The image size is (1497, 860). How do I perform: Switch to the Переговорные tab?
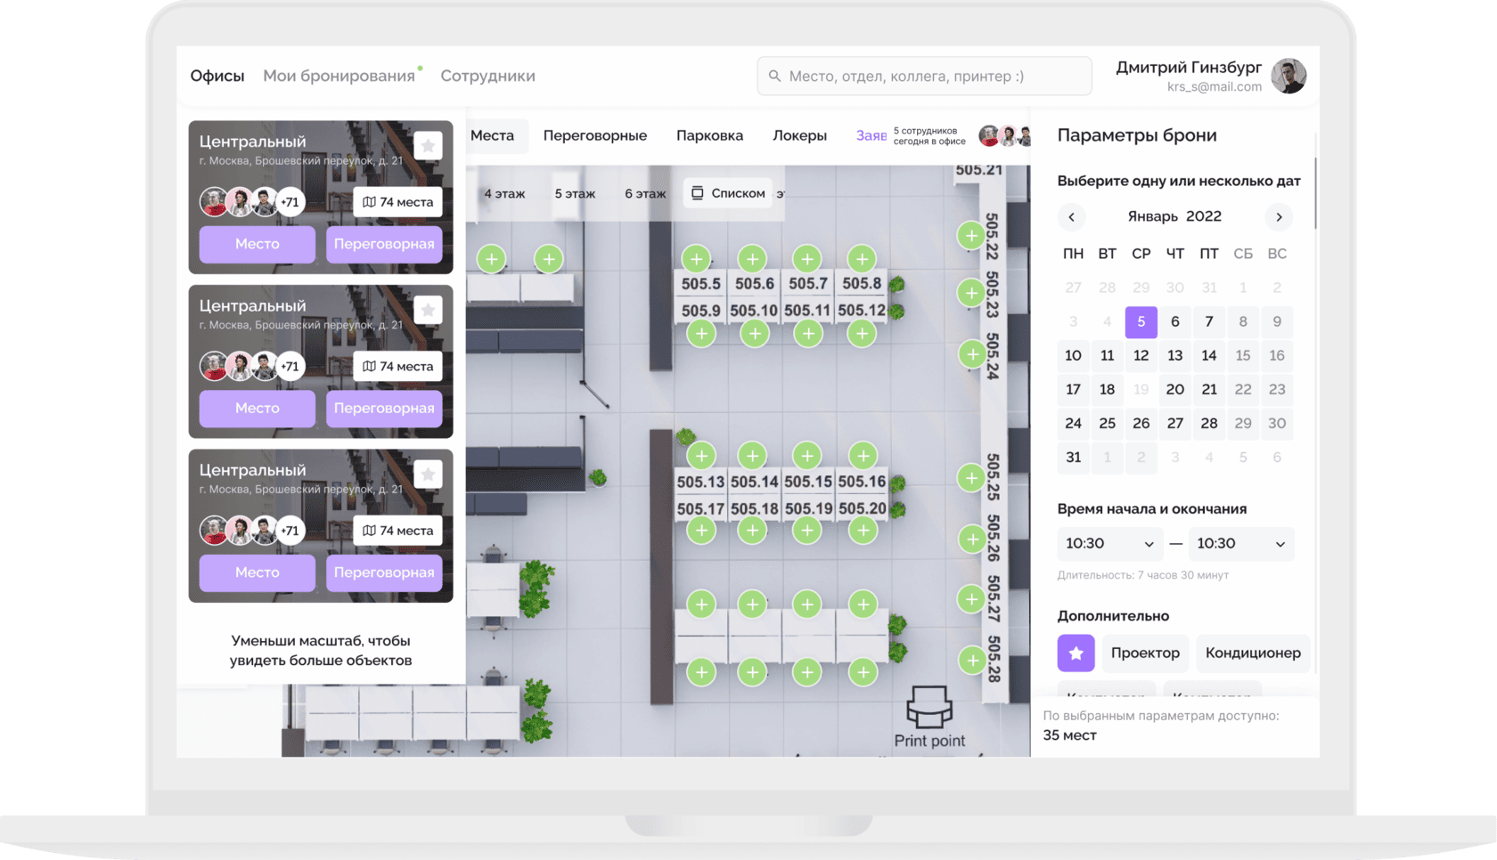(594, 135)
